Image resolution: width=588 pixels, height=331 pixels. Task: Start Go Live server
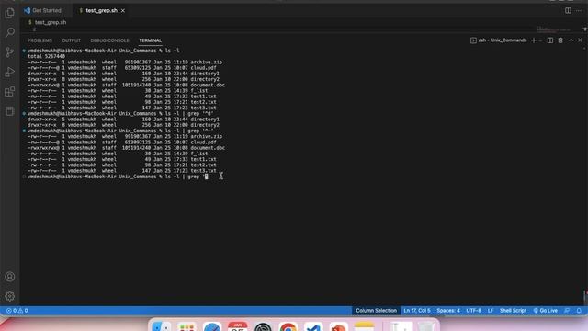[x=545, y=311]
